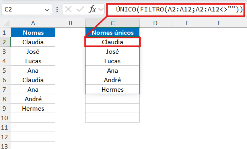The image size is (247, 149).
Task: Select cell C6 containing André
Action: (x=113, y=80)
